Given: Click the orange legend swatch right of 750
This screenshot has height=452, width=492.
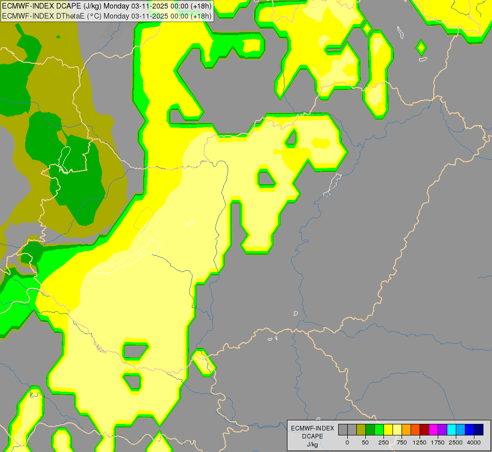Looking at the screenshot, I should click(x=407, y=429).
